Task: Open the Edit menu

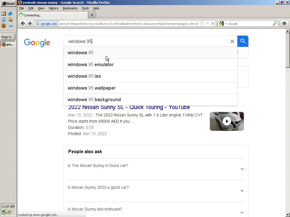Action: coord(31,8)
